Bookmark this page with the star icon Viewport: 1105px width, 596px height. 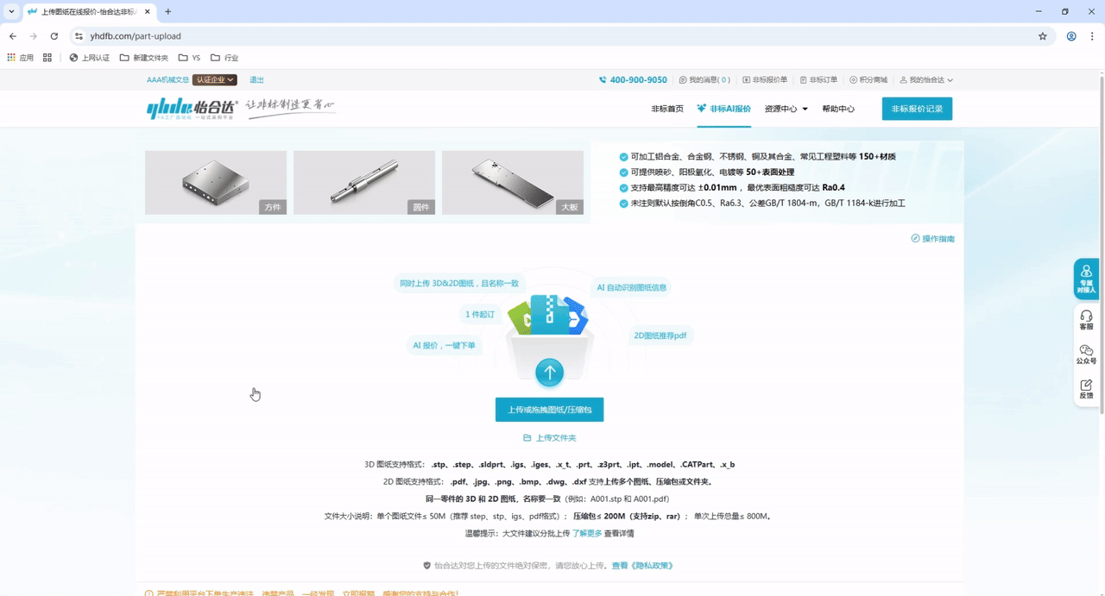(x=1042, y=36)
